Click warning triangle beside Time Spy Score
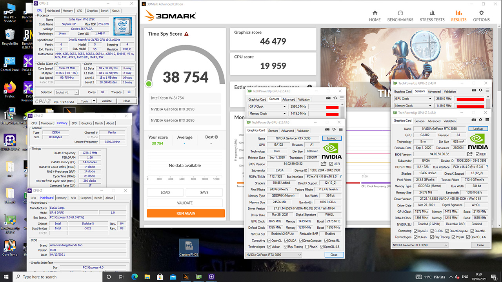This screenshot has width=502, height=282. pos(186,34)
